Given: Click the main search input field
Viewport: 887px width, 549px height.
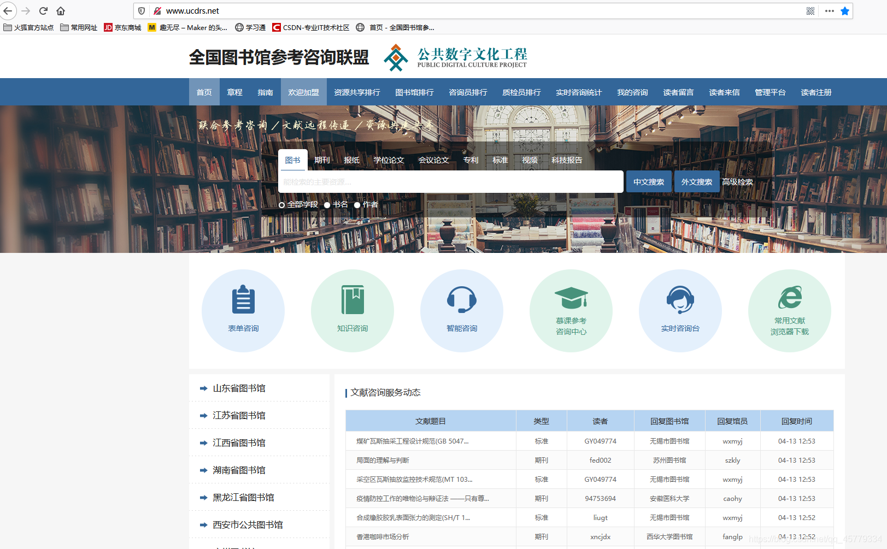Looking at the screenshot, I should coord(451,182).
